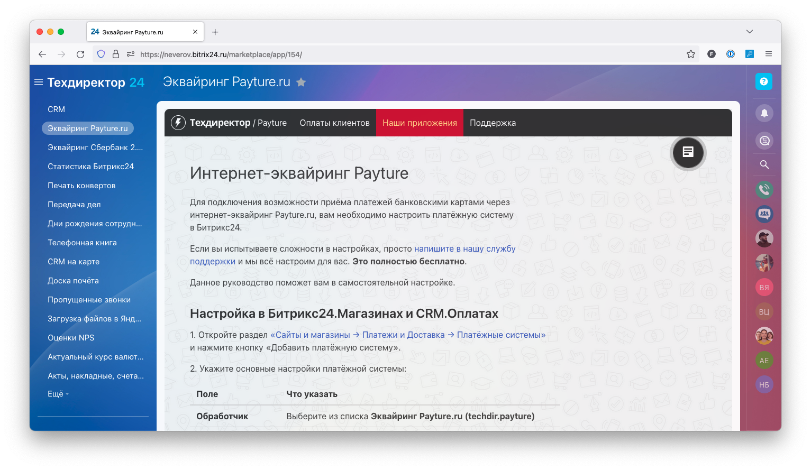The height and width of the screenshot is (470, 811).
Task: Toggle the hamburger menu beside Техдиректор 24
Action: [39, 82]
